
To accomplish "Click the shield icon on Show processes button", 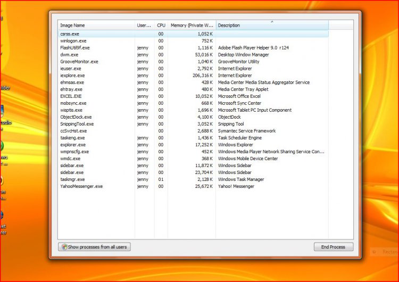I will pos(64,247).
